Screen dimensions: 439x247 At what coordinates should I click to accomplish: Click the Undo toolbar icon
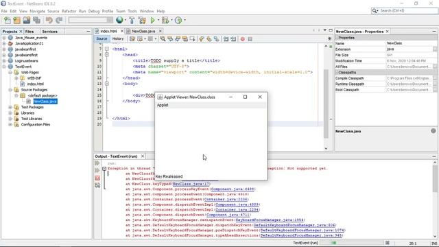[x=49, y=20]
